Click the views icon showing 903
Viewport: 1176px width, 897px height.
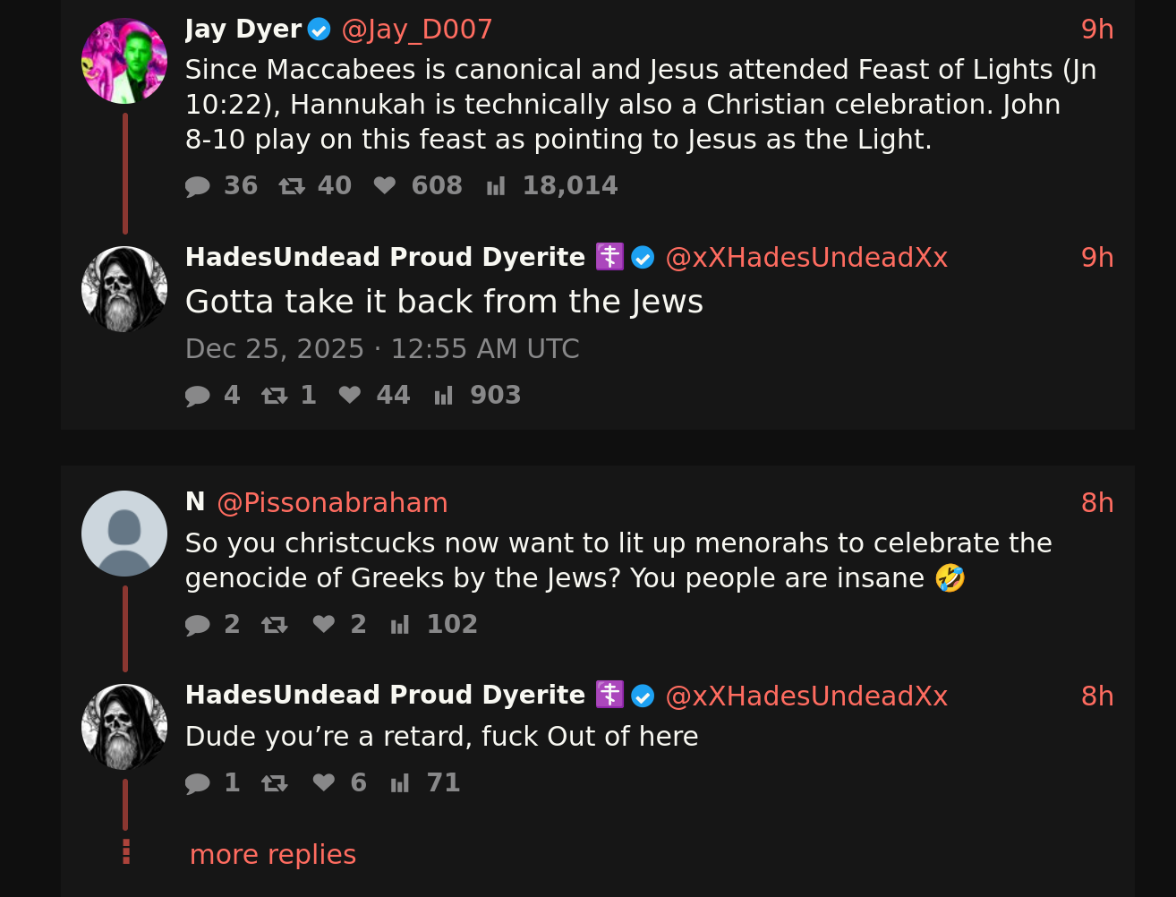(444, 396)
